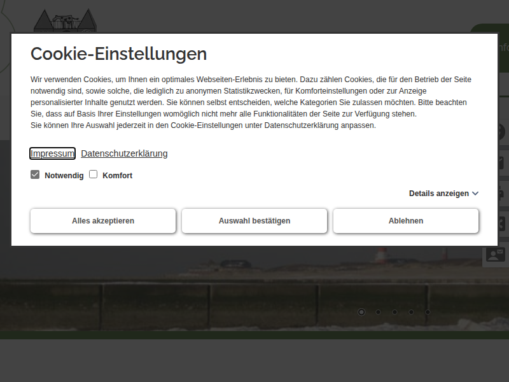Viewport: 509px width, 382px height.
Task: Click the chevron beside Details anzeigen
Action: coord(475,194)
